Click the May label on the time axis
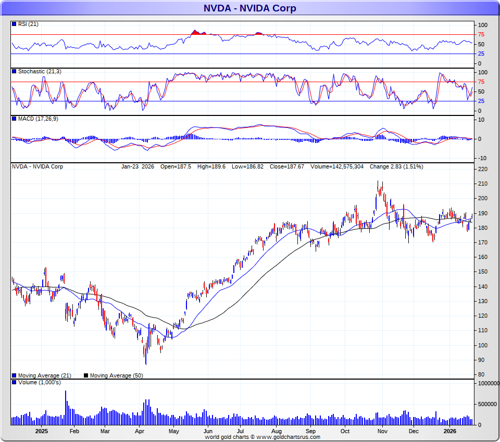 (x=174, y=431)
